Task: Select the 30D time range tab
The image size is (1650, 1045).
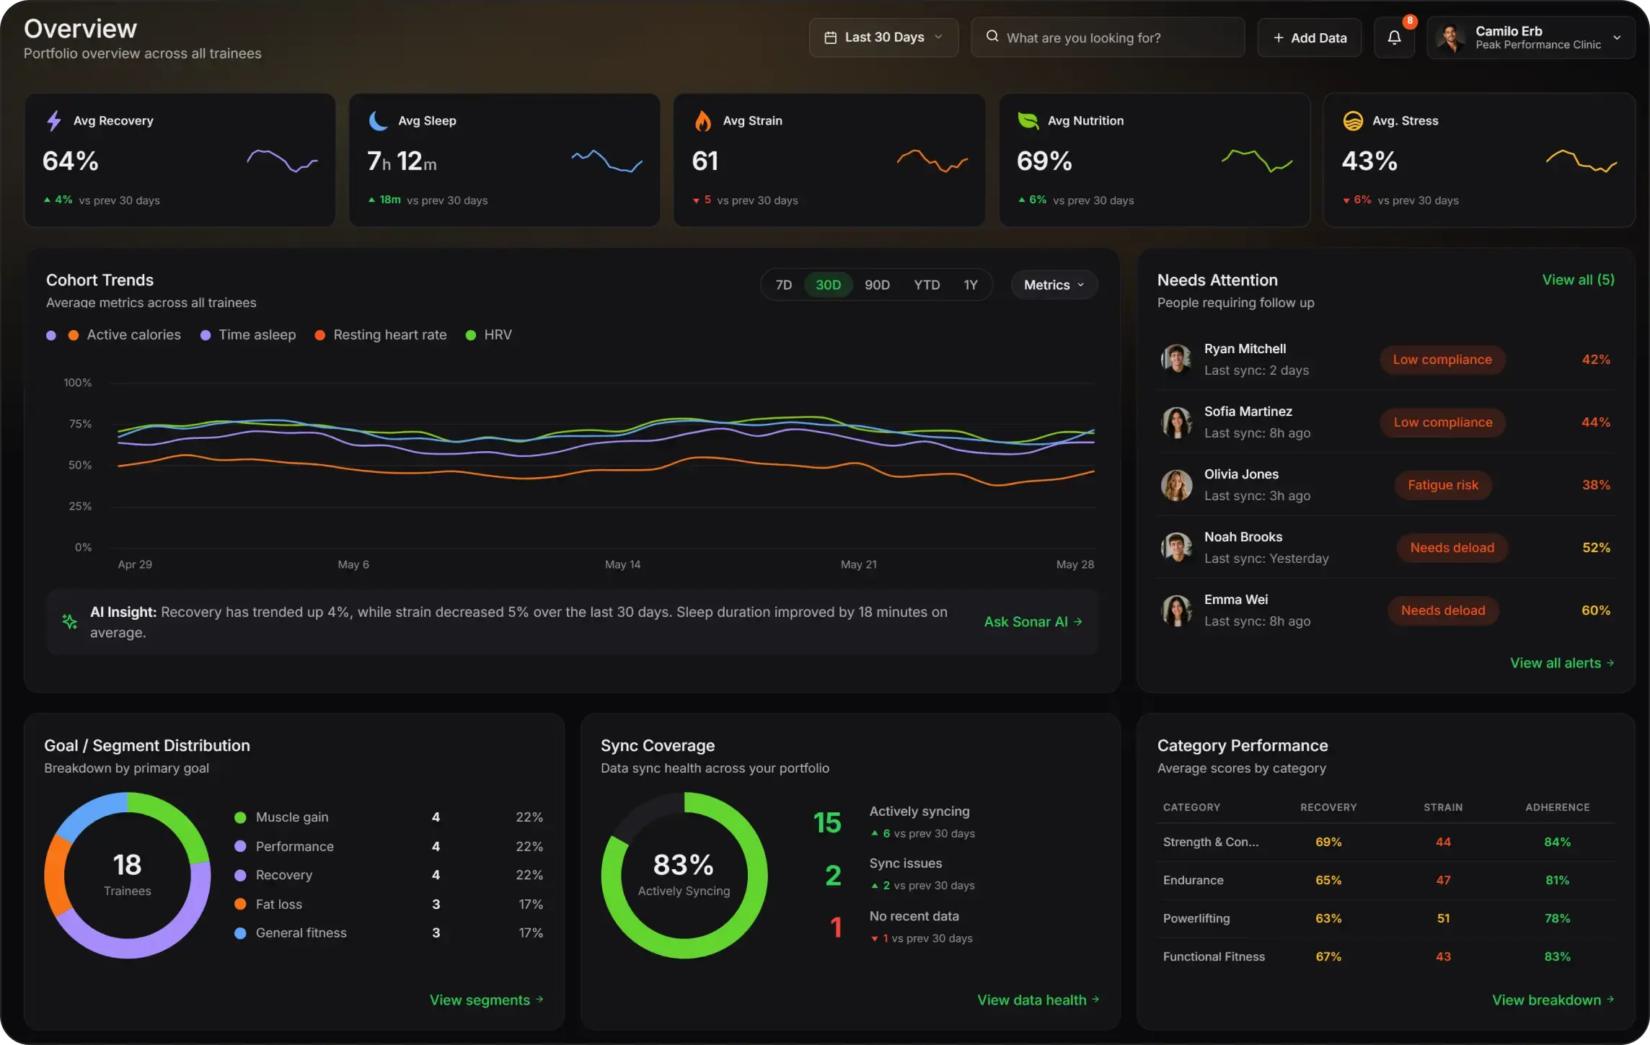Action: pyautogui.click(x=828, y=285)
